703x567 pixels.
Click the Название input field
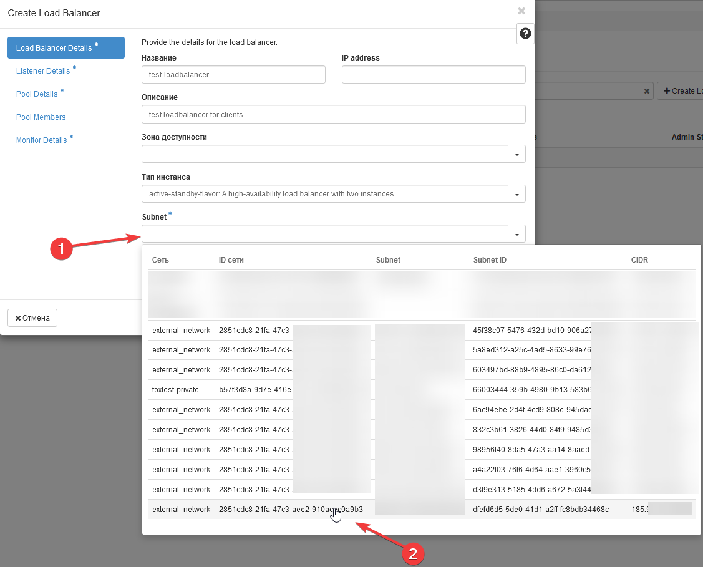pos(233,75)
